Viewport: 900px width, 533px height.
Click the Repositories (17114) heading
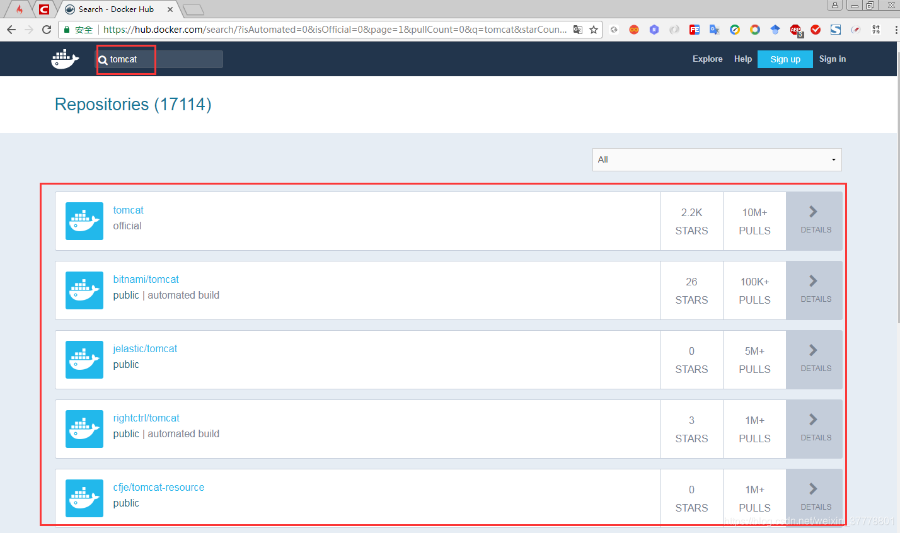pos(133,104)
